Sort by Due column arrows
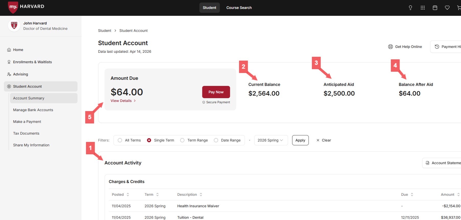 (x=412, y=195)
